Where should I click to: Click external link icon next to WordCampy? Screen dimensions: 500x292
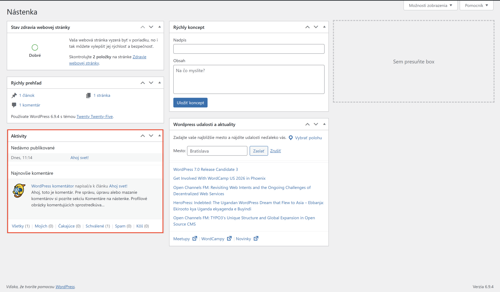(x=229, y=238)
